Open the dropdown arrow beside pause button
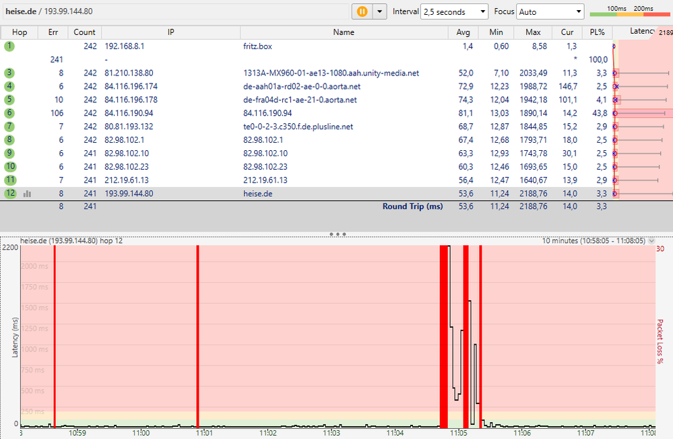 tap(379, 11)
